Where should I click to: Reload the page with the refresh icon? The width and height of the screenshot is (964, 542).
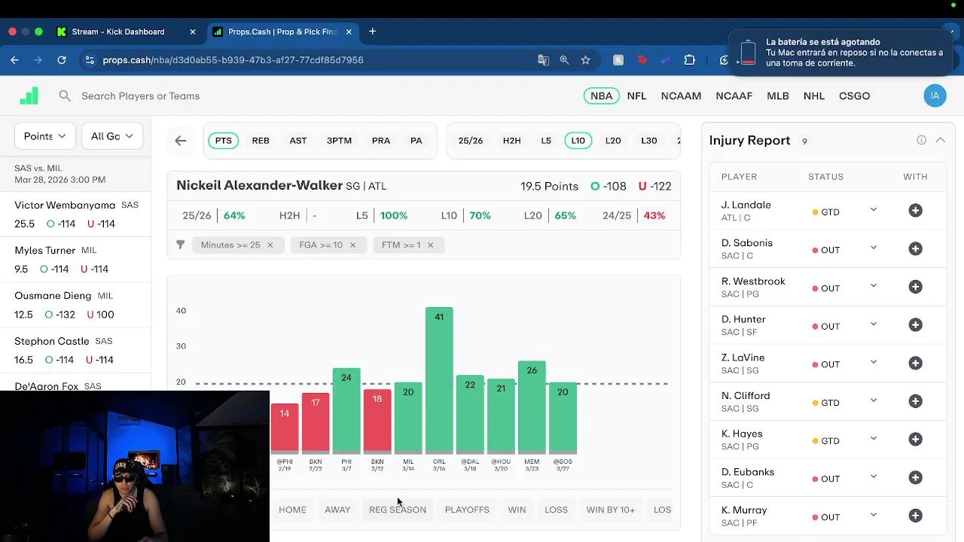(62, 59)
